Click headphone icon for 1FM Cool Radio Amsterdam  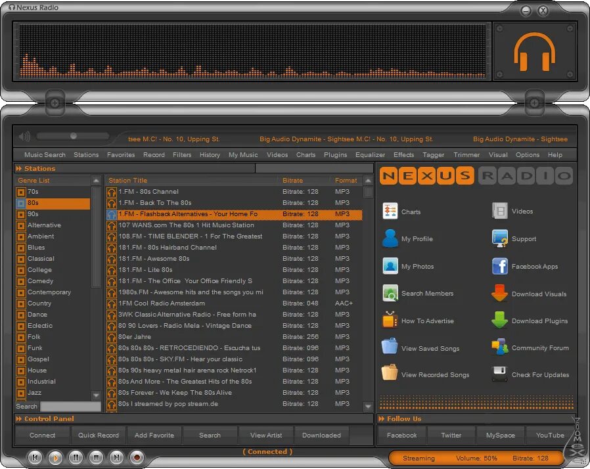point(112,303)
